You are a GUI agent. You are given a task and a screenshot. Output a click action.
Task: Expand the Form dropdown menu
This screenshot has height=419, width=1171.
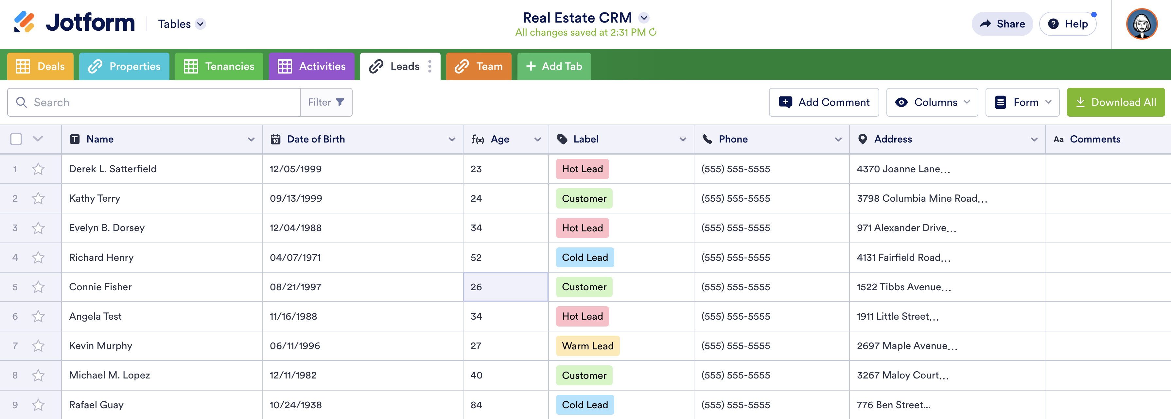[1022, 102]
